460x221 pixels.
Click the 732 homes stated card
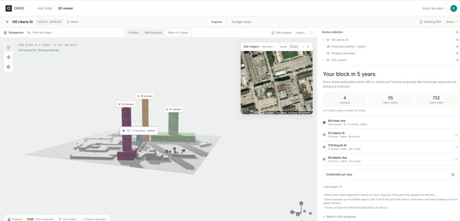[436, 100]
